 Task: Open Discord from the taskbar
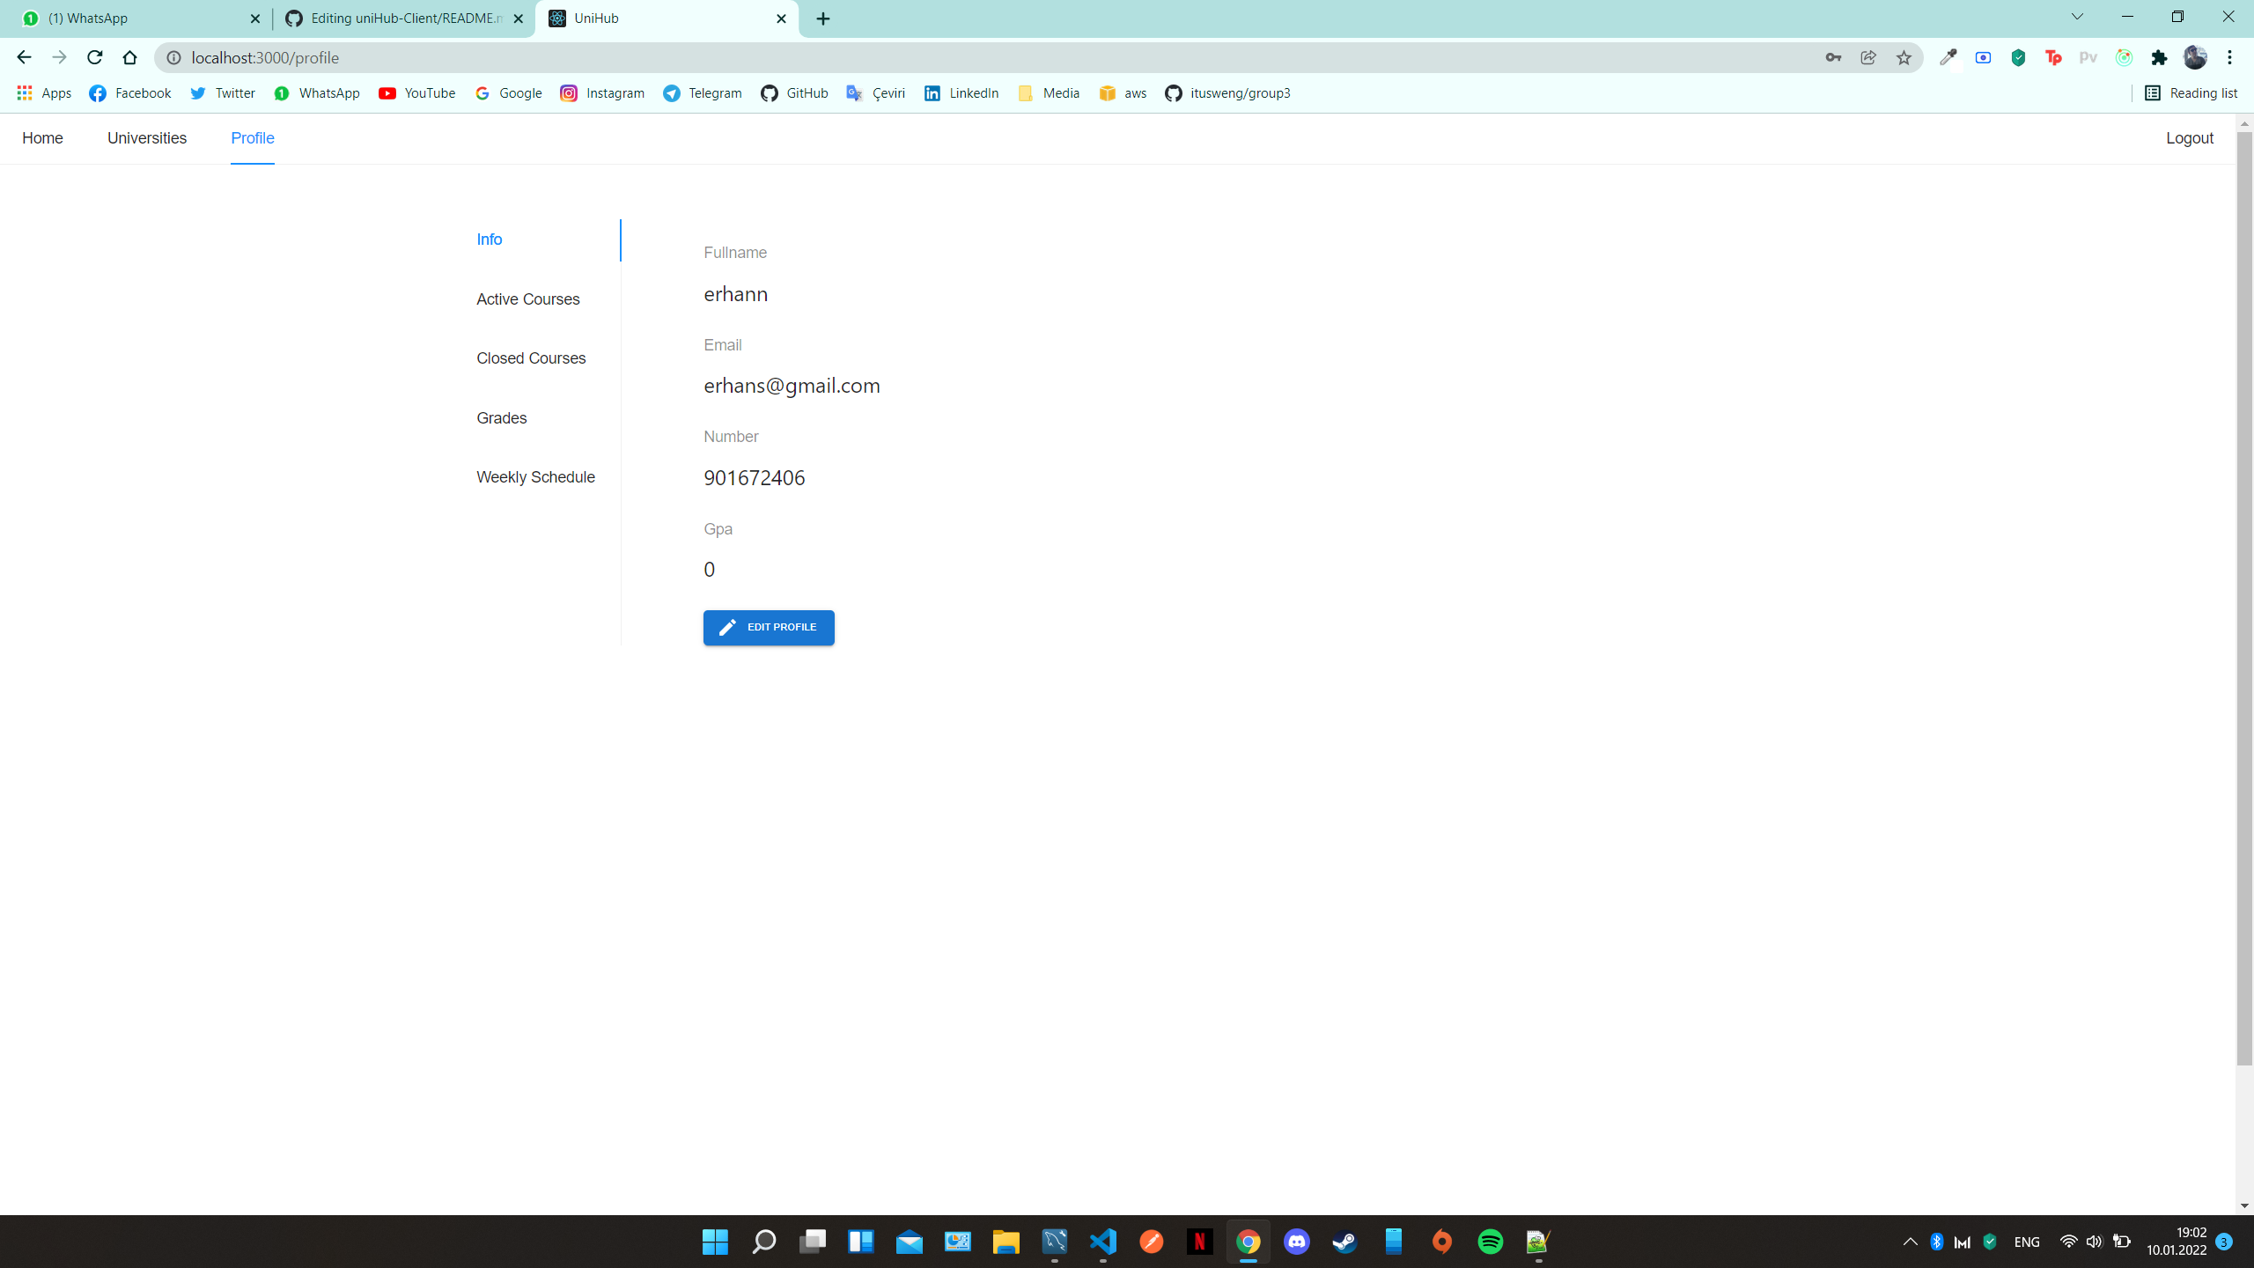1296,1242
